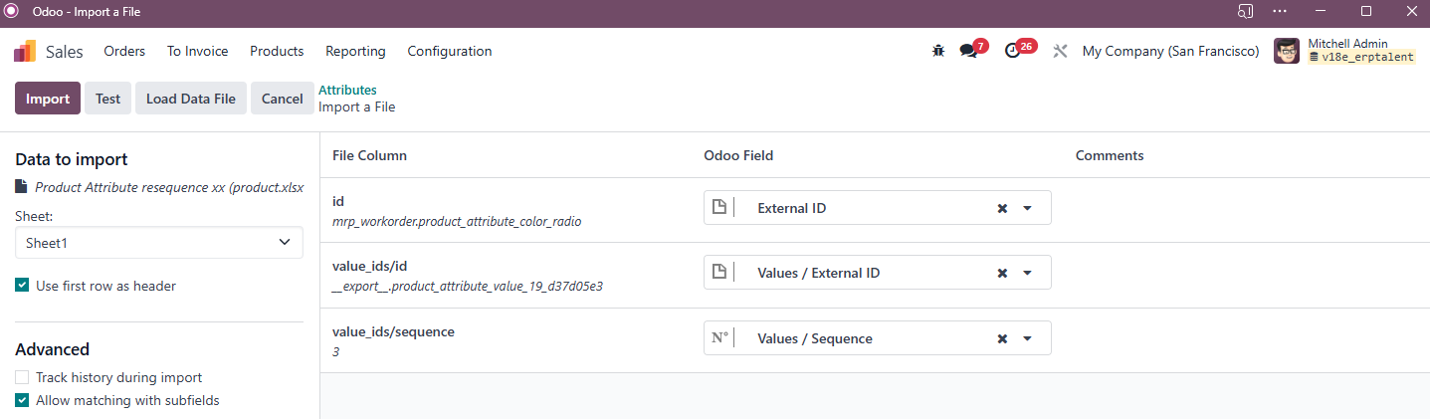Enable Track history during import

pyautogui.click(x=22, y=377)
